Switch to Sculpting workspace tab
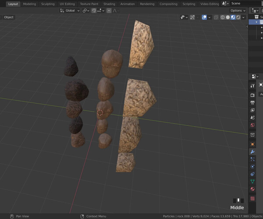The image size is (263, 219). [x=48, y=4]
